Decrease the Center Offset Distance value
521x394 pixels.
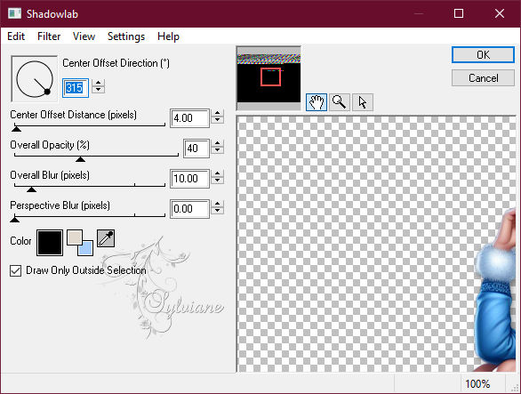(217, 120)
